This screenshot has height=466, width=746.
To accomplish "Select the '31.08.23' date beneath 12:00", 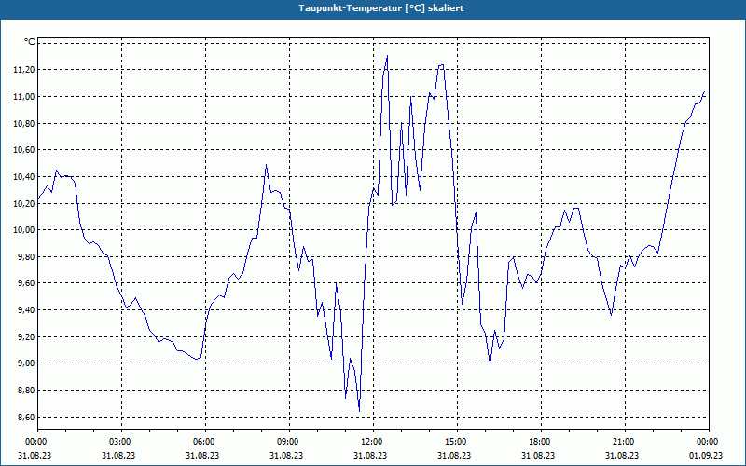I will [x=370, y=455].
